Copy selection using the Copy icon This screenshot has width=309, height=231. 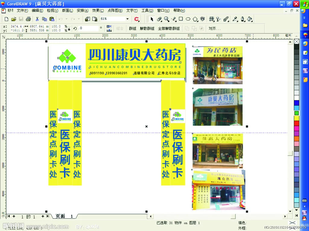pyautogui.click(x=44, y=19)
